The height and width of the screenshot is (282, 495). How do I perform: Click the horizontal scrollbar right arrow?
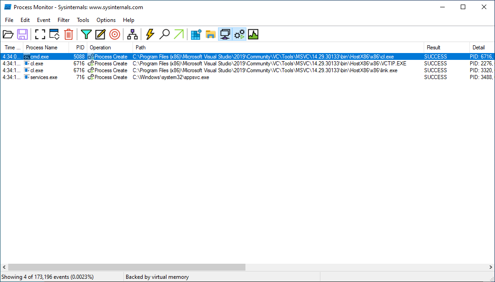[491, 267]
